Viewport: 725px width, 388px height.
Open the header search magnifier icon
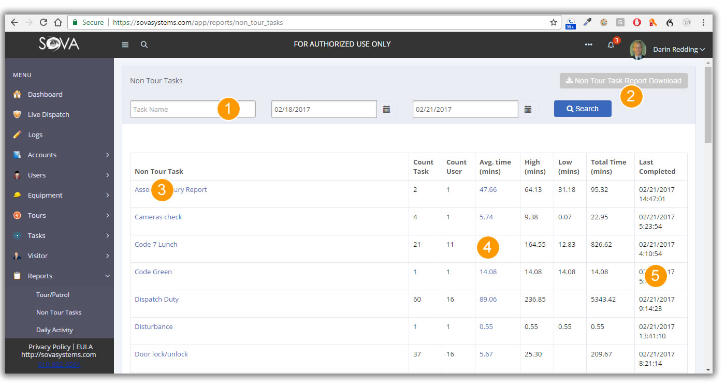click(144, 45)
